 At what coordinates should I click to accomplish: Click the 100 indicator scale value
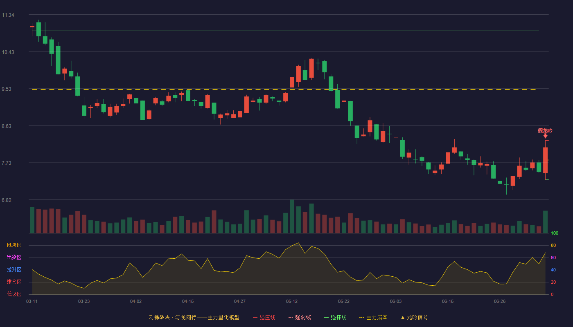(x=555, y=233)
